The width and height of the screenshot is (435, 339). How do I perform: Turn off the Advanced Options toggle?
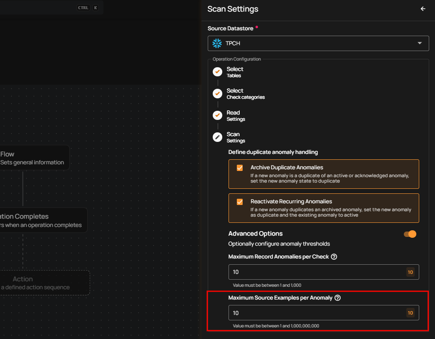(x=410, y=234)
